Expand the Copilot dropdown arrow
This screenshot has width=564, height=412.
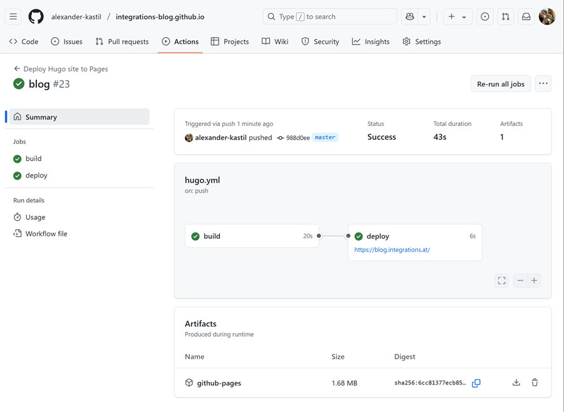[424, 16]
